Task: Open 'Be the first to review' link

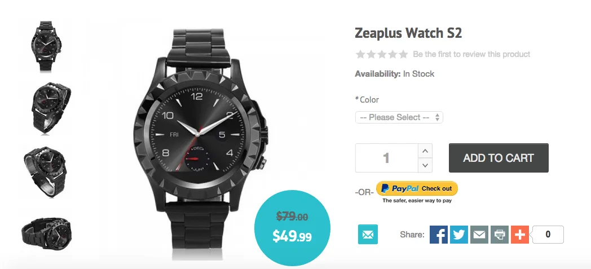Action: 471,55
